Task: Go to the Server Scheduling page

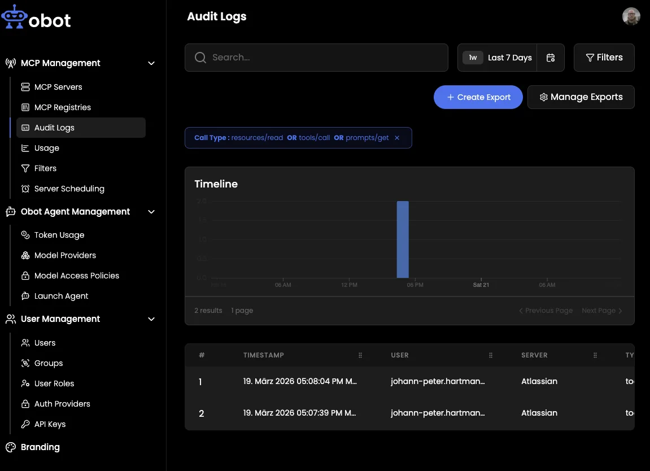Action: (x=69, y=189)
